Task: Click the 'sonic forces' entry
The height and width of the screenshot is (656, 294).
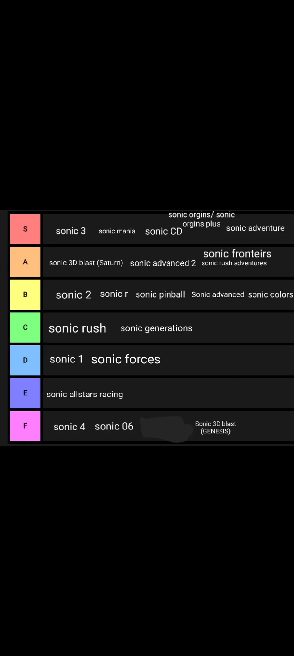Action: click(126, 359)
